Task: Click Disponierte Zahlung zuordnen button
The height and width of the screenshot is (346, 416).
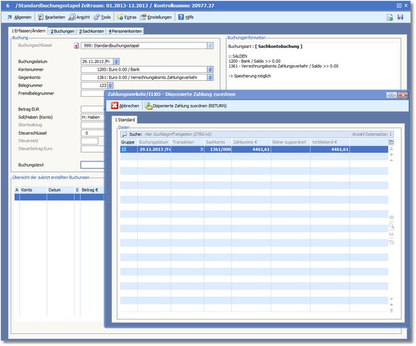Action: [x=185, y=106]
